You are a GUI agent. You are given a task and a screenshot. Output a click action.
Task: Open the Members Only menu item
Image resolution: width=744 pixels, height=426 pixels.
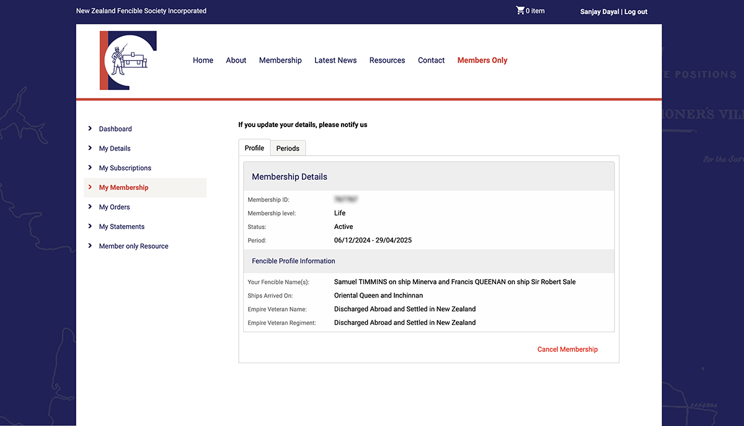[x=482, y=60]
